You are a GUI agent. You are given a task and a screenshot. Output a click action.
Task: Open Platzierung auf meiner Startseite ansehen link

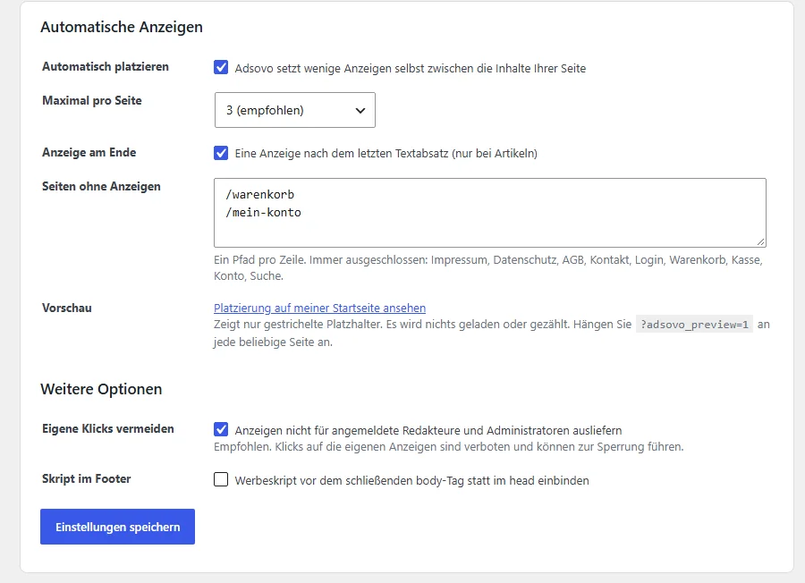click(x=319, y=308)
